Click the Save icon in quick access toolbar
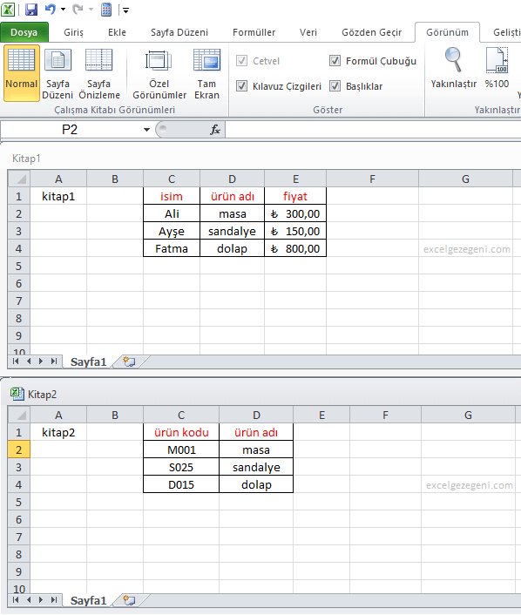 click(31, 10)
